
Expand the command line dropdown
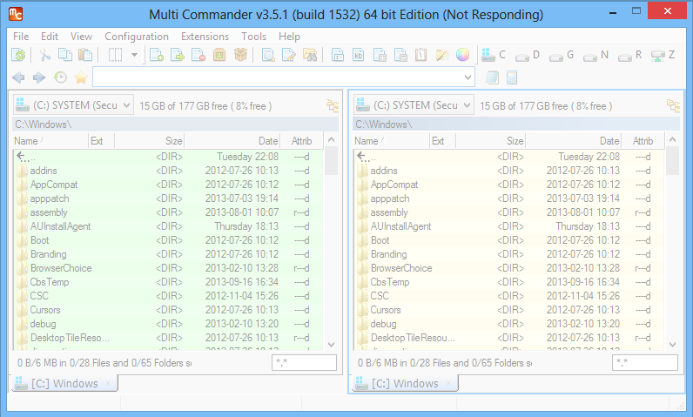(468, 77)
